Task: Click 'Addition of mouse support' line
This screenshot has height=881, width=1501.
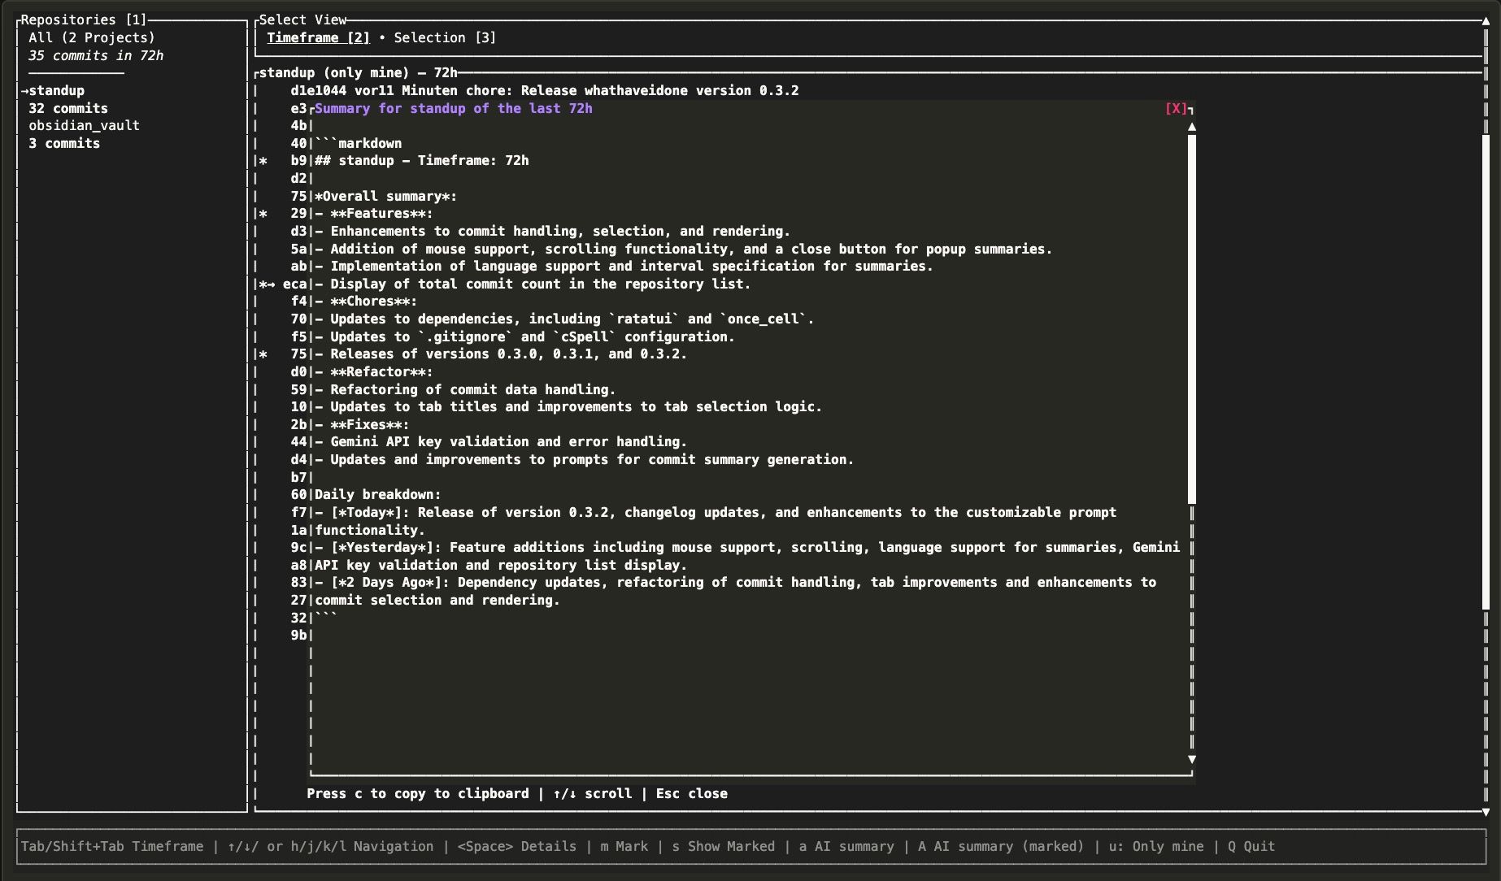Action: click(684, 249)
